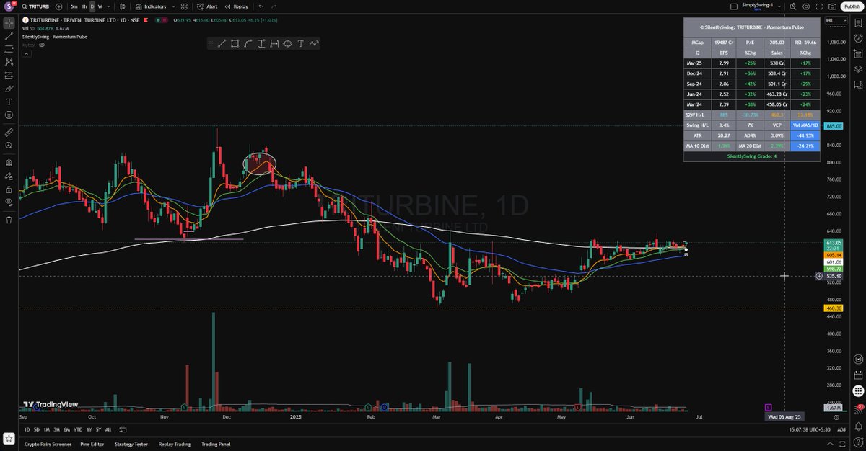Create an Alert from the top toolbar
The image size is (866, 451).
point(207,6)
